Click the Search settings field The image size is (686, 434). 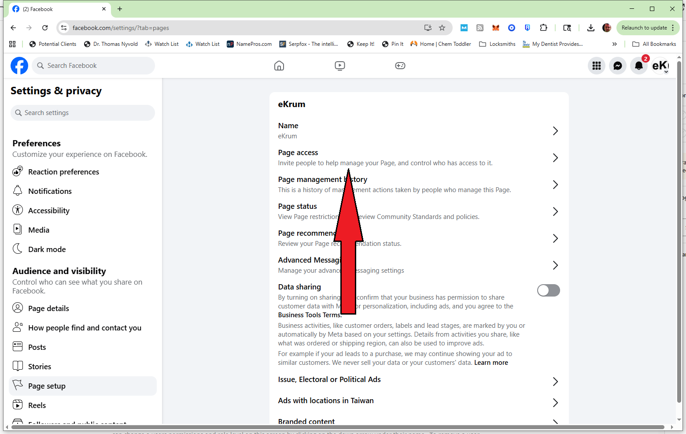[x=83, y=113]
